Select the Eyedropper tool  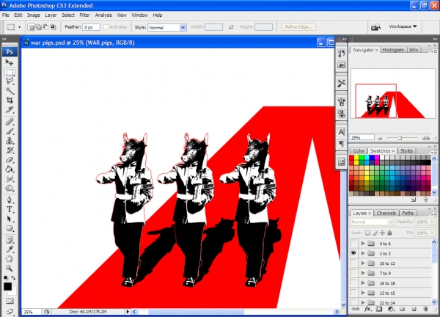coord(10,249)
